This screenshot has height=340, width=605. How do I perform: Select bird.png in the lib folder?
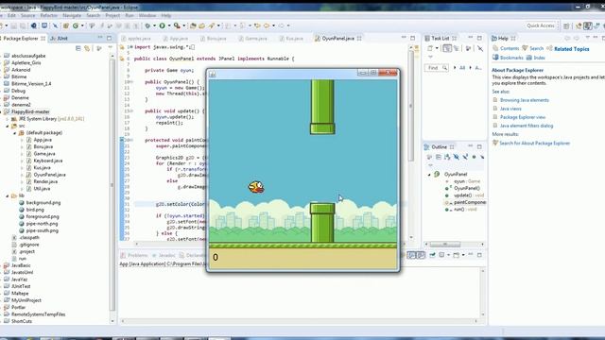[x=35, y=210]
